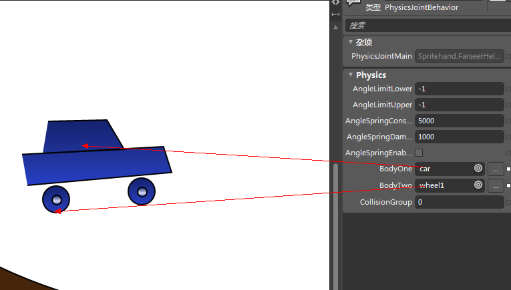Edit the CollisionGroup value field
Screen dimensions: 511x290
pyautogui.click(x=459, y=202)
